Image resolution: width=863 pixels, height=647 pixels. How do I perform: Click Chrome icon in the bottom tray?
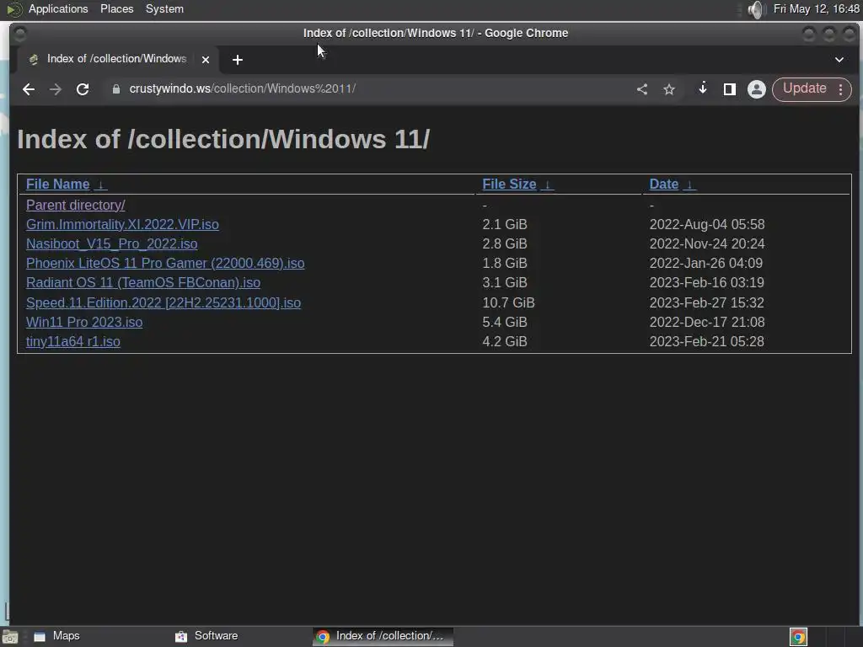[x=798, y=637]
